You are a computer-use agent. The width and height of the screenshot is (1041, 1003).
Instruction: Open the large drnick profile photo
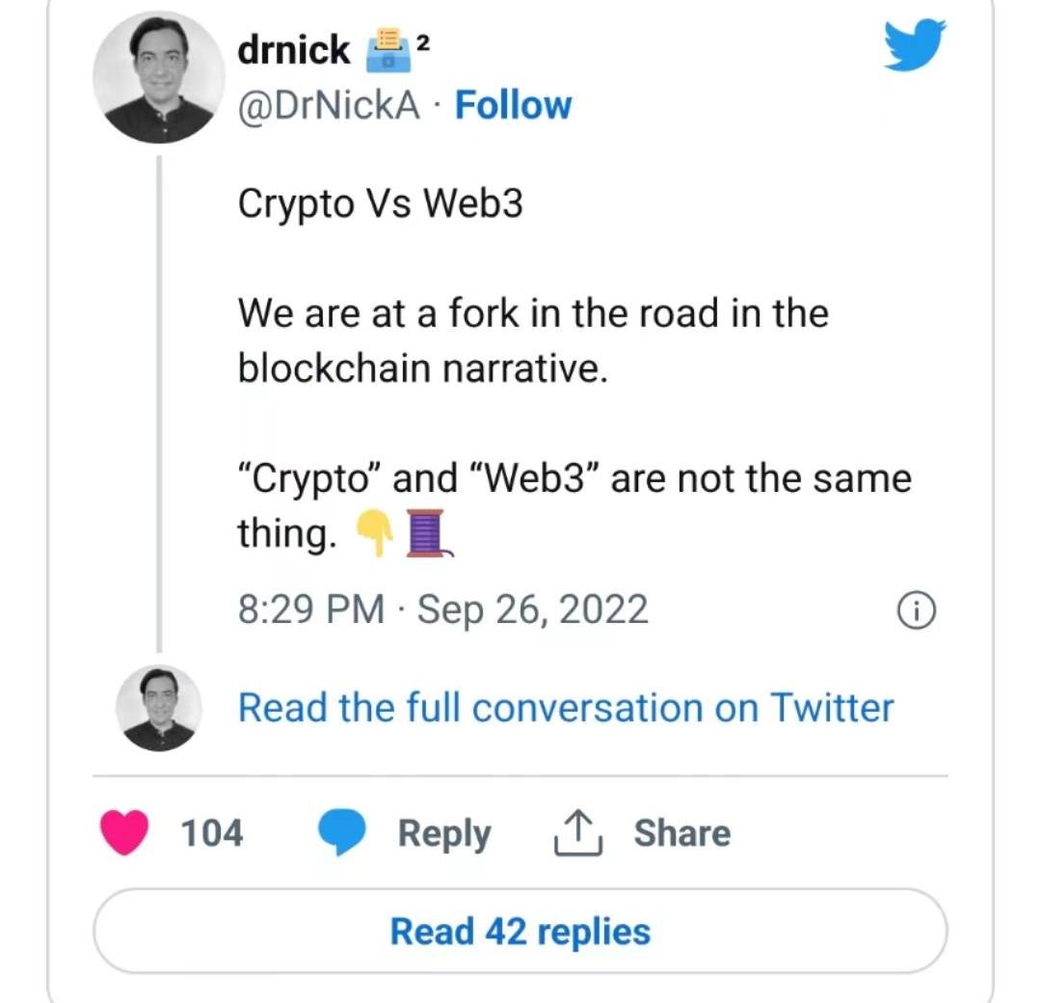click(x=159, y=78)
